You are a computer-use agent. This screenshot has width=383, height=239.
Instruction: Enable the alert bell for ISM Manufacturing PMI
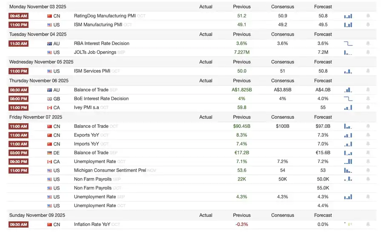pyautogui.click(x=368, y=25)
